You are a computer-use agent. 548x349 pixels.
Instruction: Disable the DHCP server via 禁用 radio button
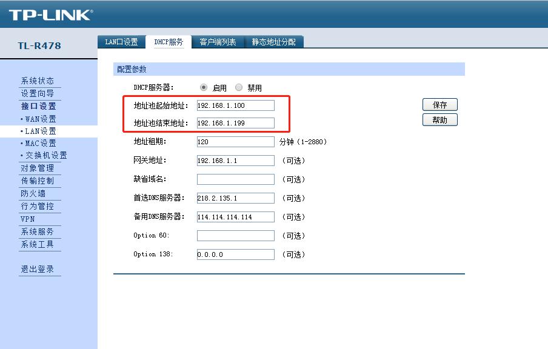(239, 87)
